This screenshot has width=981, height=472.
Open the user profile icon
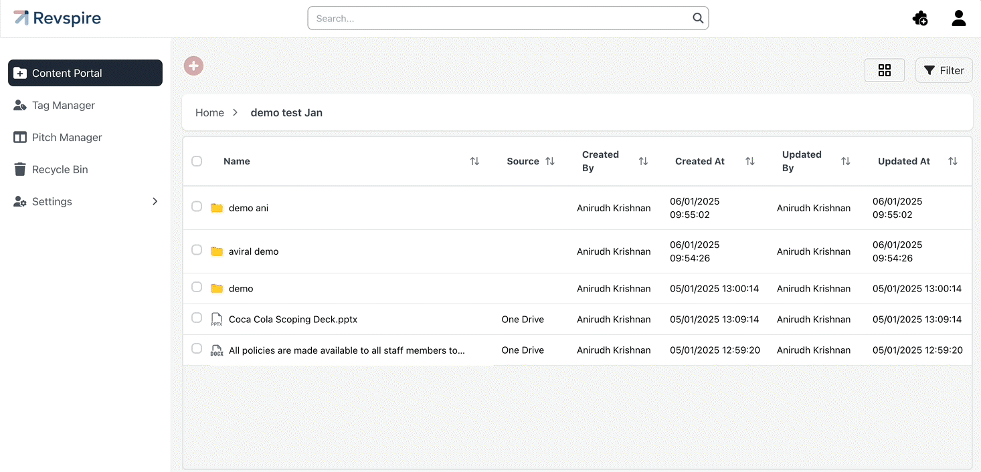[958, 19]
